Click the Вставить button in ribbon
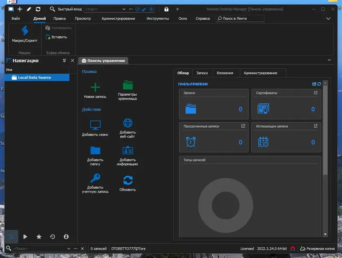The height and width of the screenshot is (258, 342). point(56,37)
